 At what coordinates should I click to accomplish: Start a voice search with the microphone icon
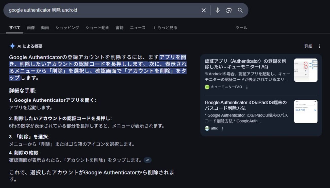pos(218,10)
